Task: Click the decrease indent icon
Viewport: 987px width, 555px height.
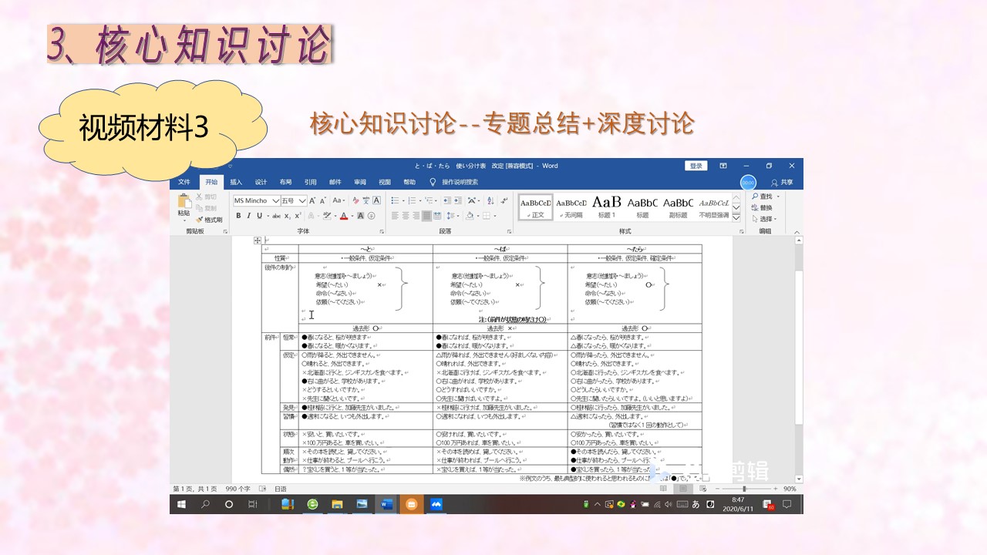Action: pyautogui.click(x=447, y=200)
